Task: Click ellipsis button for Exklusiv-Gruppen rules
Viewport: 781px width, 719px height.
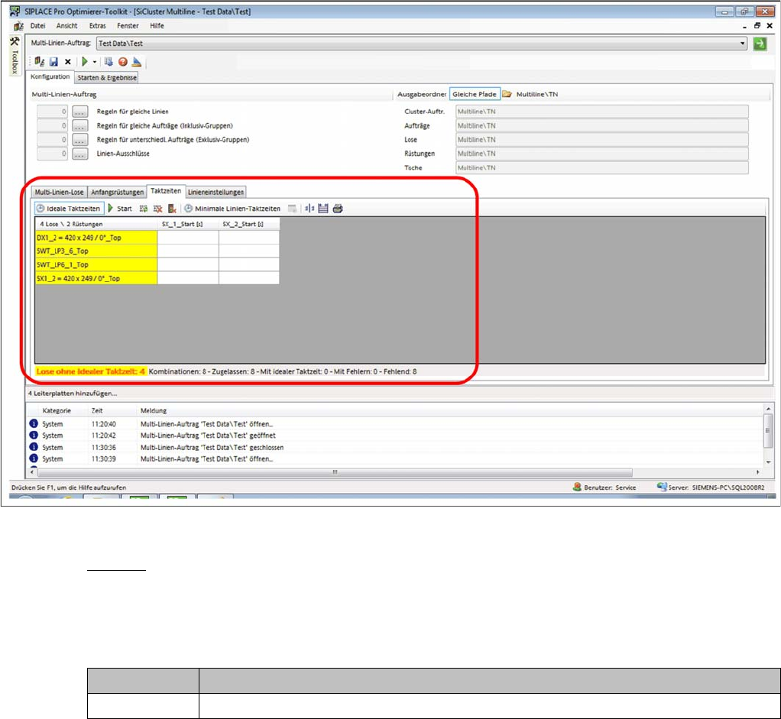Action: click(80, 139)
